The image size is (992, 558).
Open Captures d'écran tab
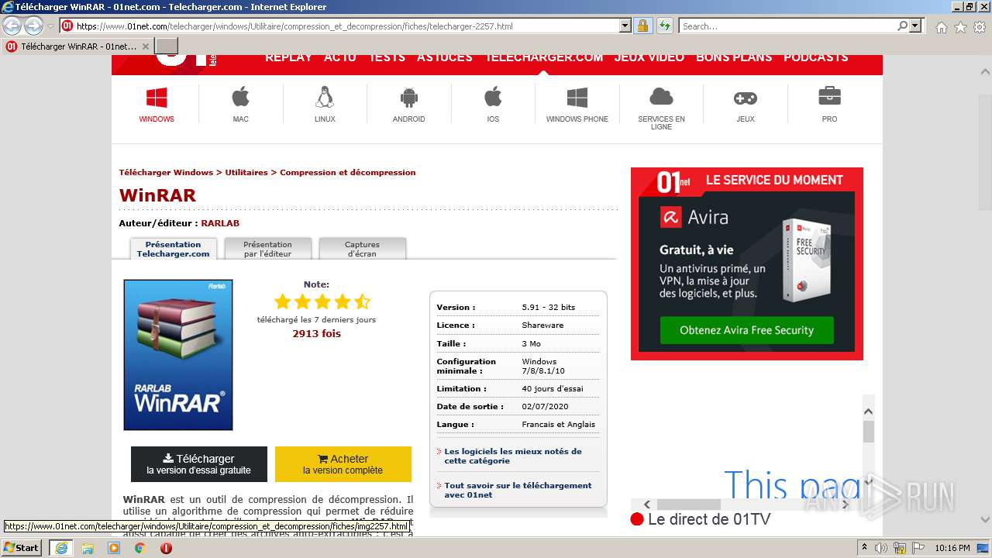(362, 249)
